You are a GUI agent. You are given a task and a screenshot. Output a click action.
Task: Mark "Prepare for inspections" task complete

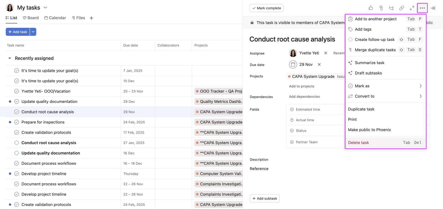(17, 122)
